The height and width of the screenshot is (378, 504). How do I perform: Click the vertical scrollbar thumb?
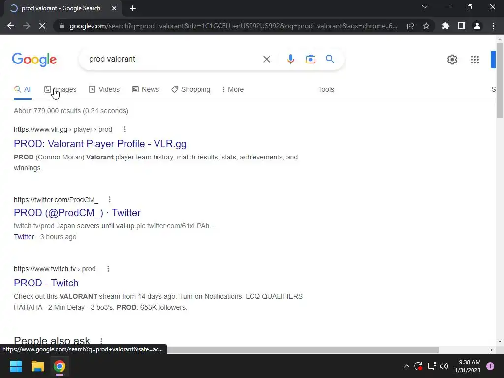(x=500, y=80)
